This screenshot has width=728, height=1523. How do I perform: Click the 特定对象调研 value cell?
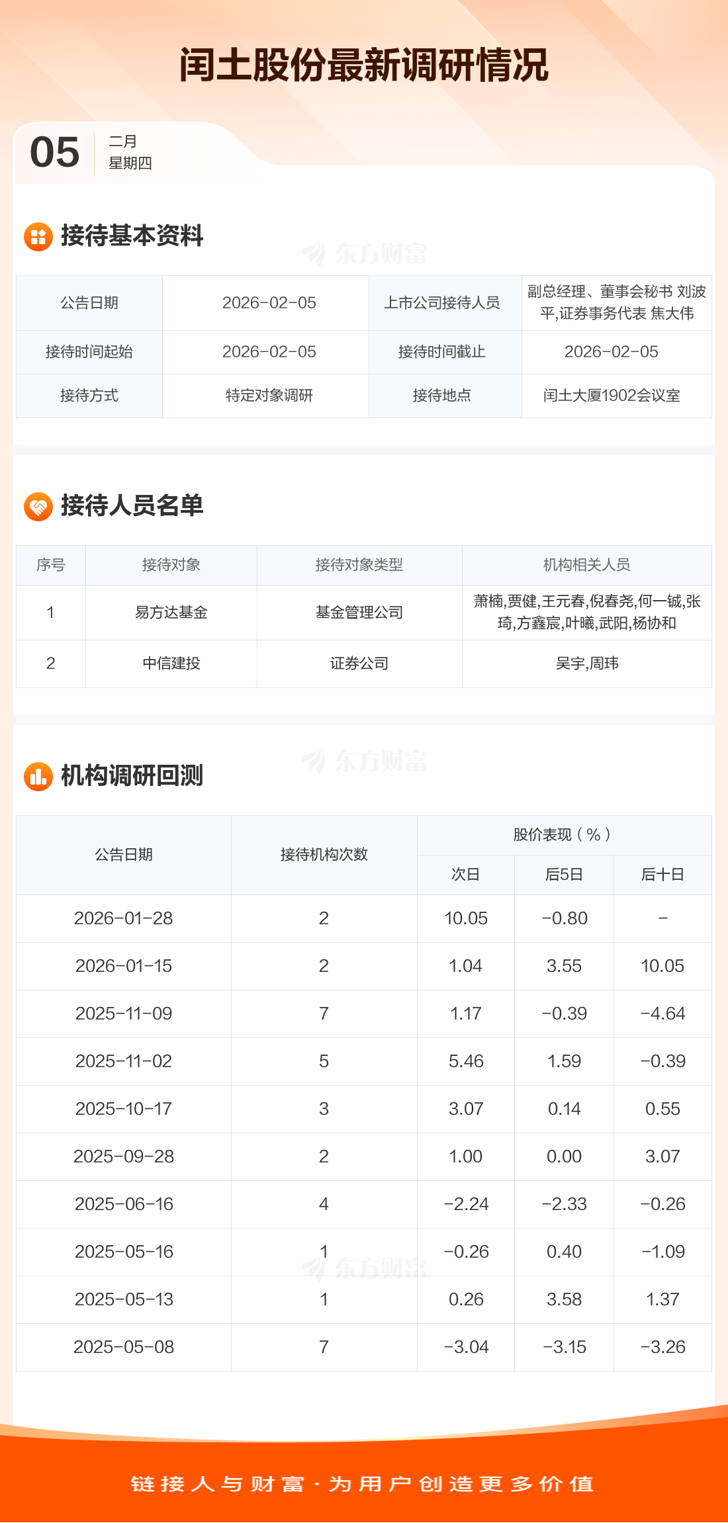click(266, 396)
